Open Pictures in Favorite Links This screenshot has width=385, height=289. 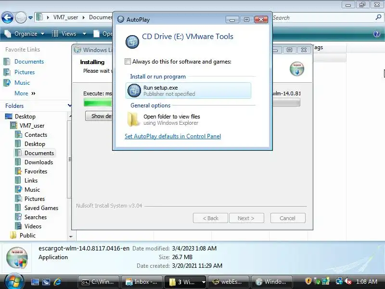coord(25,72)
